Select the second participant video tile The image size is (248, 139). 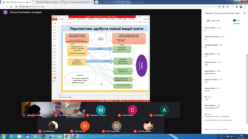coord(69,110)
